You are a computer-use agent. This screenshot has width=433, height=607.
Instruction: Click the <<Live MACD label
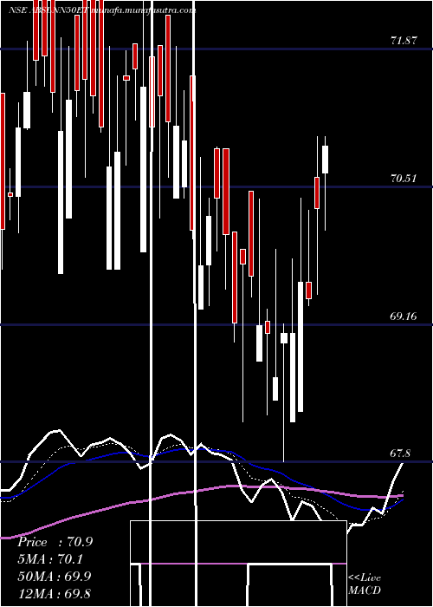click(365, 584)
